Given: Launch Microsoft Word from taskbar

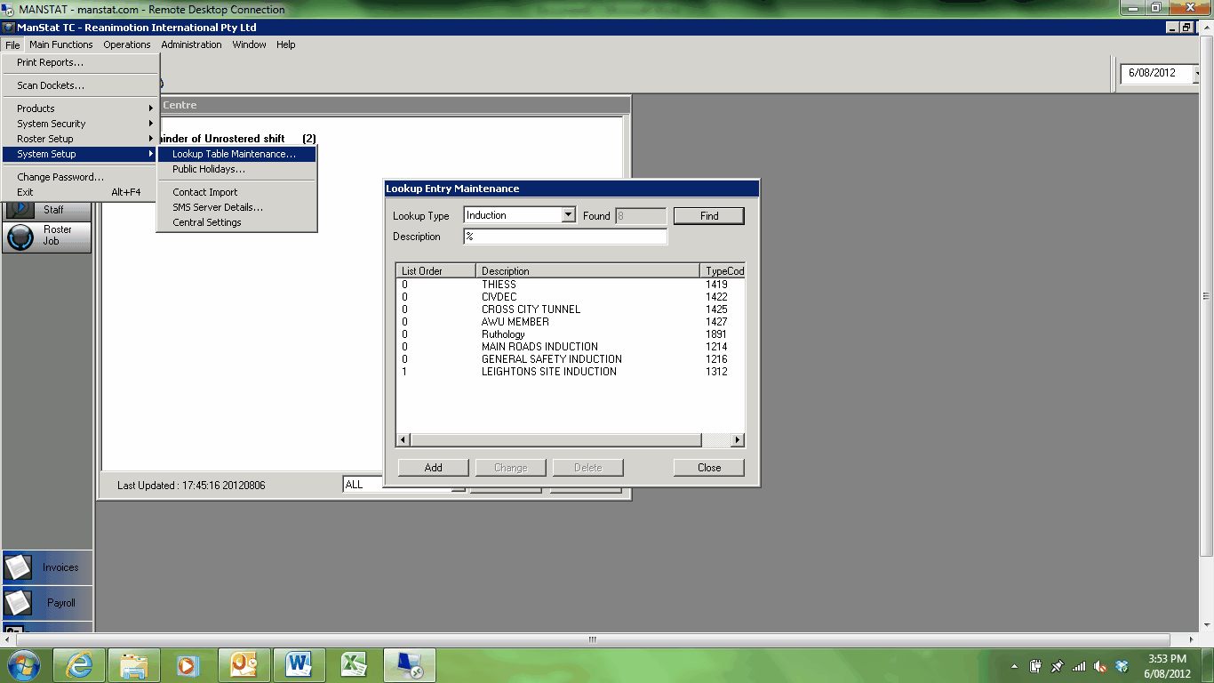Looking at the screenshot, I should point(299,665).
